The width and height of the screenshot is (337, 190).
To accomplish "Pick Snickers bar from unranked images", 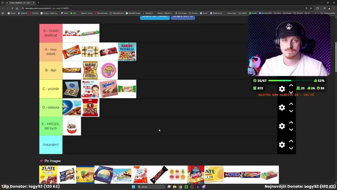I will 233,175.
